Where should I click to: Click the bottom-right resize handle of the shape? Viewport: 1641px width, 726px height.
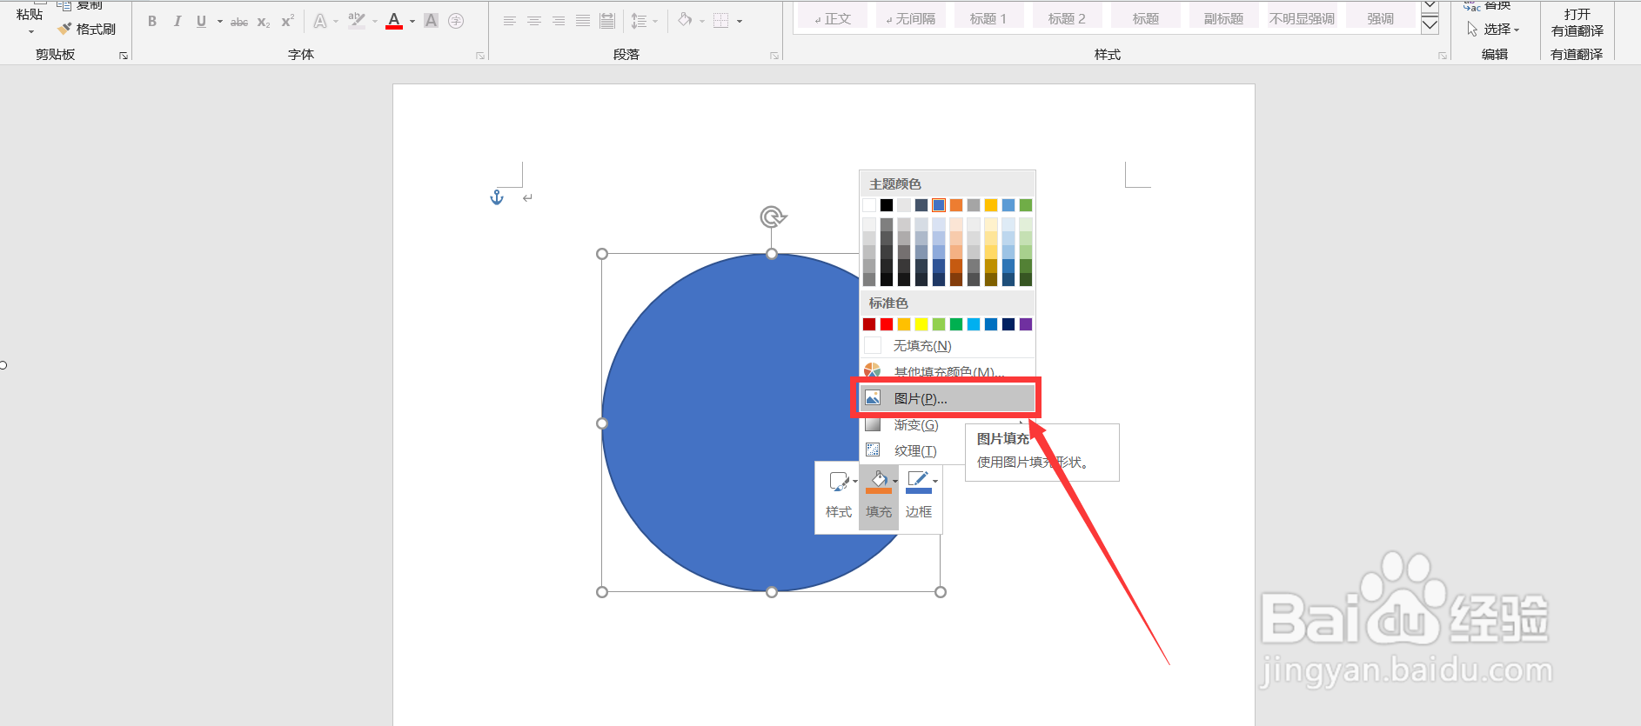(941, 592)
